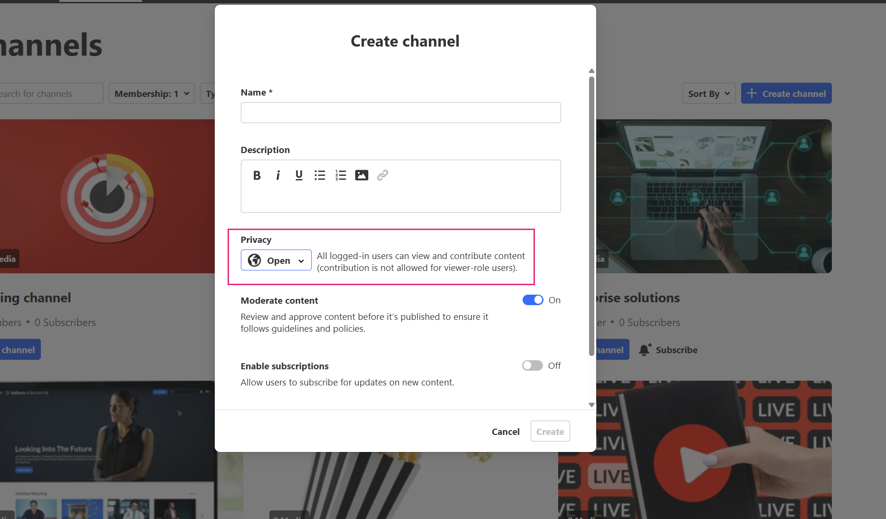The height and width of the screenshot is (519, 886).
Task: Click the bell icon beside Subscribe
Action: tap(645, 350)
